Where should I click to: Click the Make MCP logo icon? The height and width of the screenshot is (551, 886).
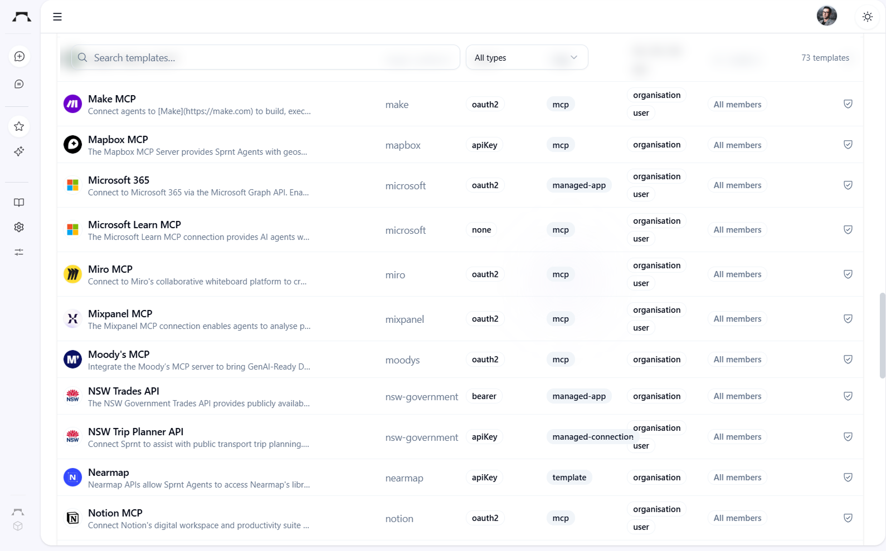(72, 104)
